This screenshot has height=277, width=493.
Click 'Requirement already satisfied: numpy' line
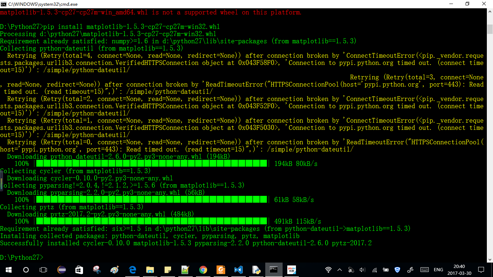pos(178,41)
